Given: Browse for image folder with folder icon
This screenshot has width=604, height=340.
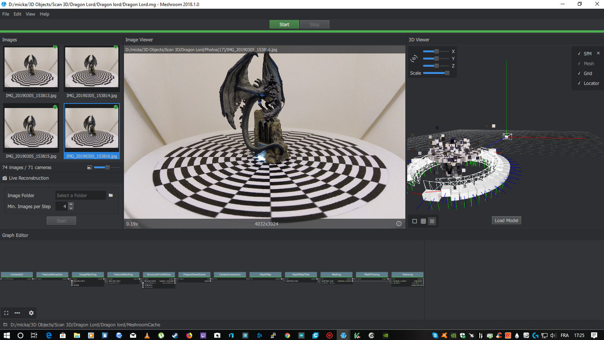Looking at the screenshot, I should (x=111, y=196).
